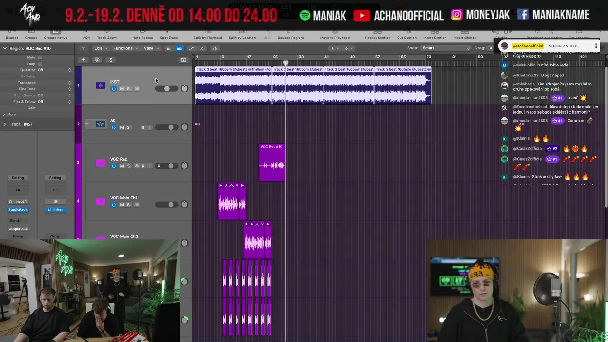This screenshot has height=342, width=608.
Task: Click the catch playhead button
Action: (215, 48)
